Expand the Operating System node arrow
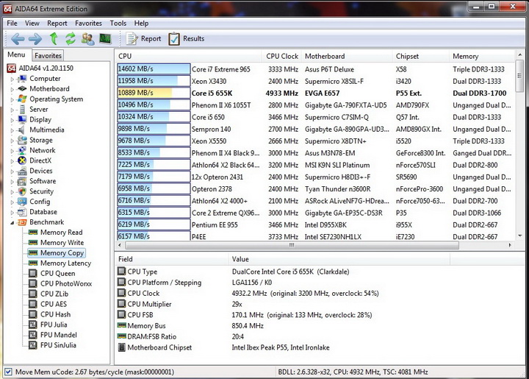This screenshot has height=379, width=529. [12, 99]
